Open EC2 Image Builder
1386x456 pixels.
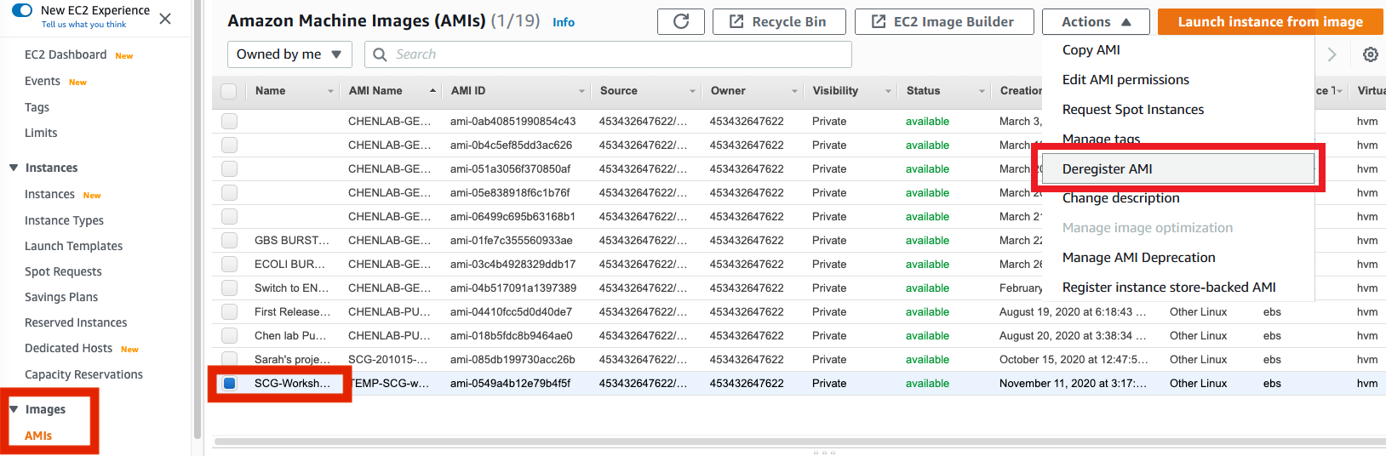point(944,21)
